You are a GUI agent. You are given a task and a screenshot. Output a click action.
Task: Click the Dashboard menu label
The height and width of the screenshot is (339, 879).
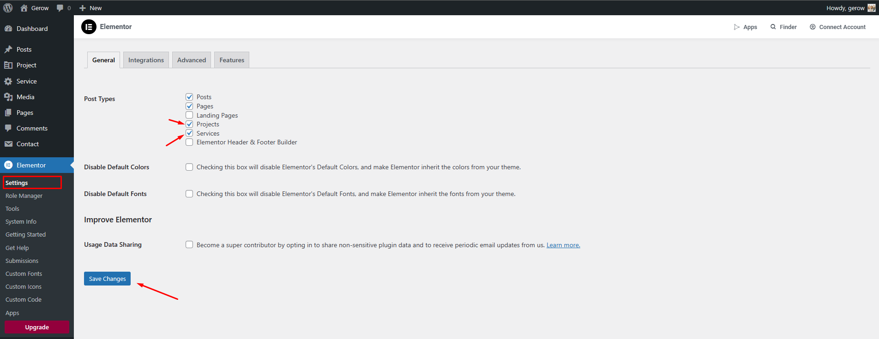[32, 29]
